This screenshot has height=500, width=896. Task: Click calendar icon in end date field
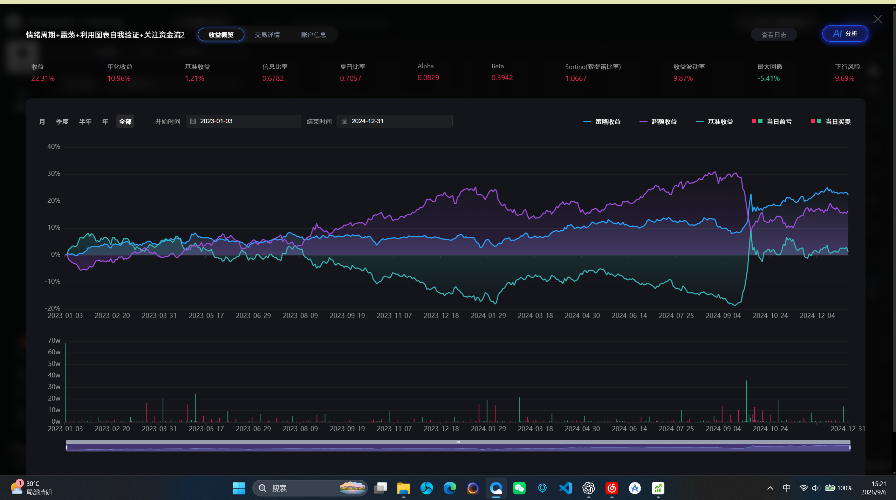[x=344, y=121]
